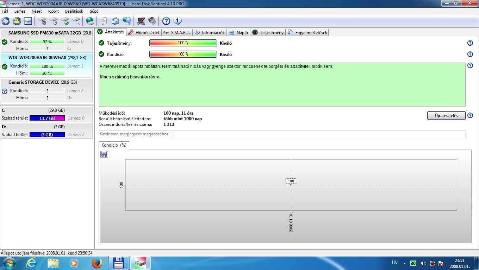The width and height of the screenshot is (479, 270).
Task: Click the speaker sound toolbar icon
Action: [x=152, y=21]
